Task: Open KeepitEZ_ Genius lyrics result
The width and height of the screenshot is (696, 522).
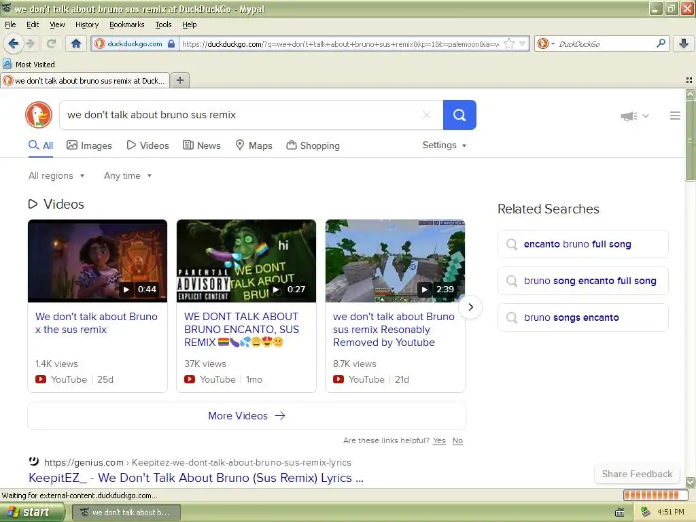Action: 196,478
